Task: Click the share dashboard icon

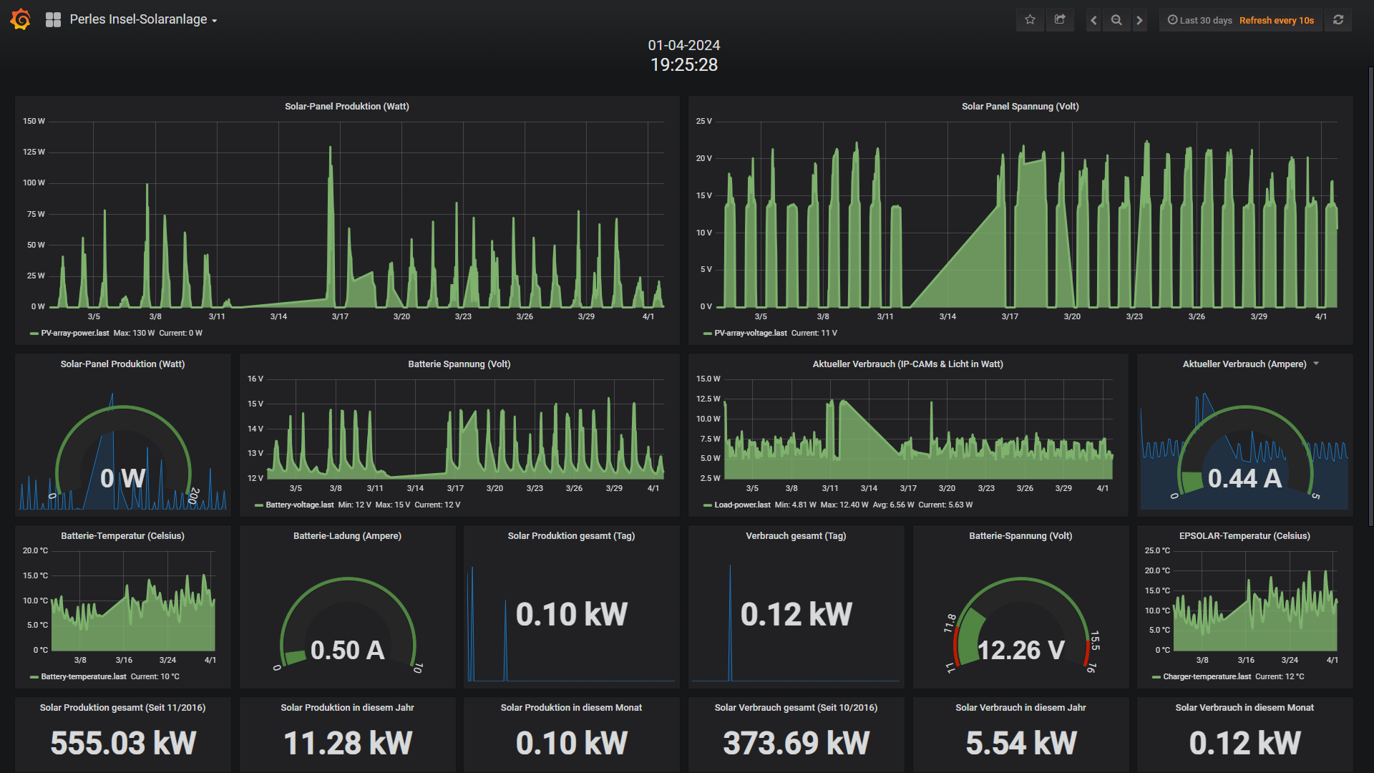Action: (1060, 20)
